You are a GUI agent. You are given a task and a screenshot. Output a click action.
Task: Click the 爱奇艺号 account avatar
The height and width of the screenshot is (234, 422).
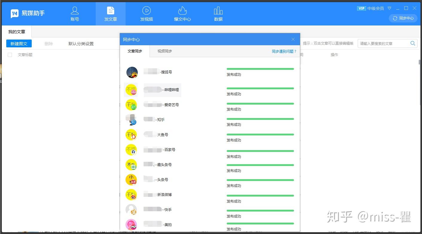(x=131, y=105)
